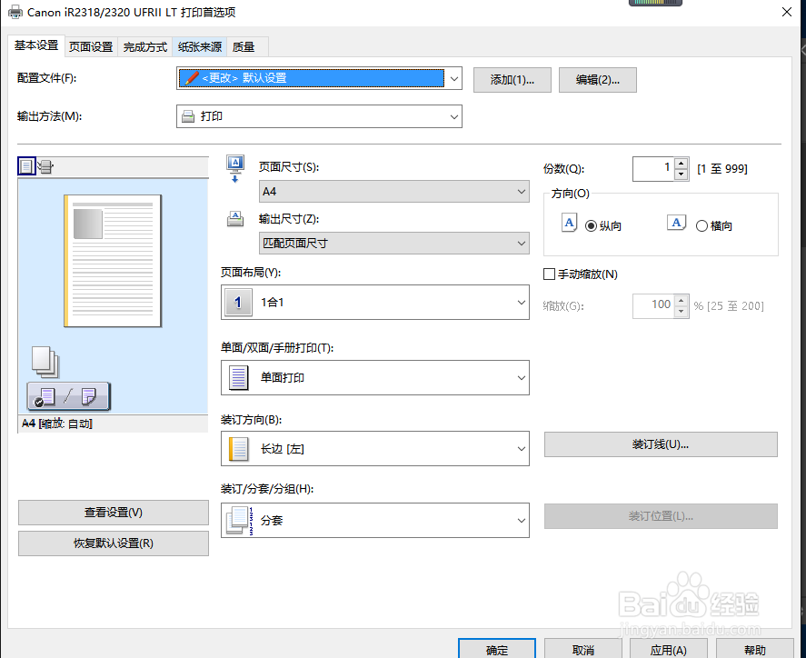
Task: Select landscape (横向) orientation radio button
Action: (x=702, y=225)
